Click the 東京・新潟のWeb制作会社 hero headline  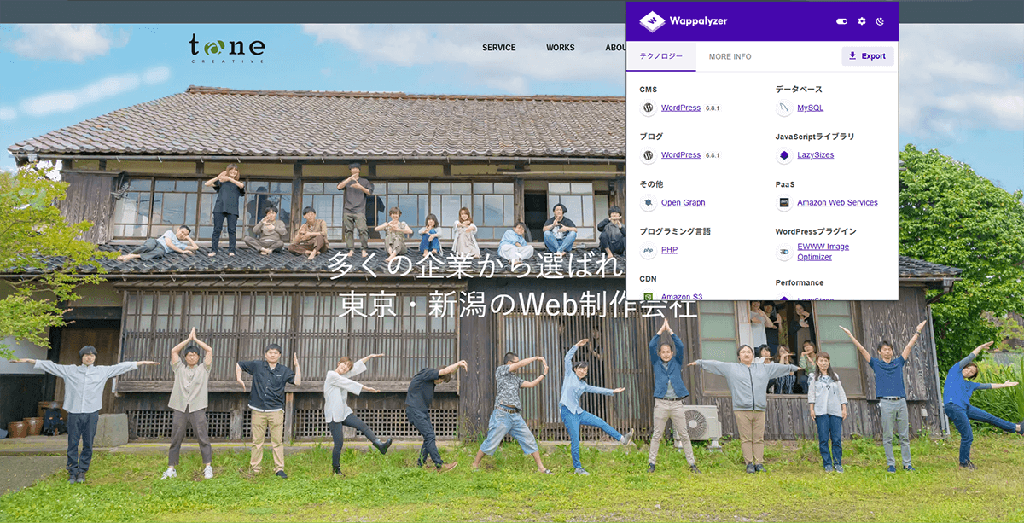[x=518, y=306]
